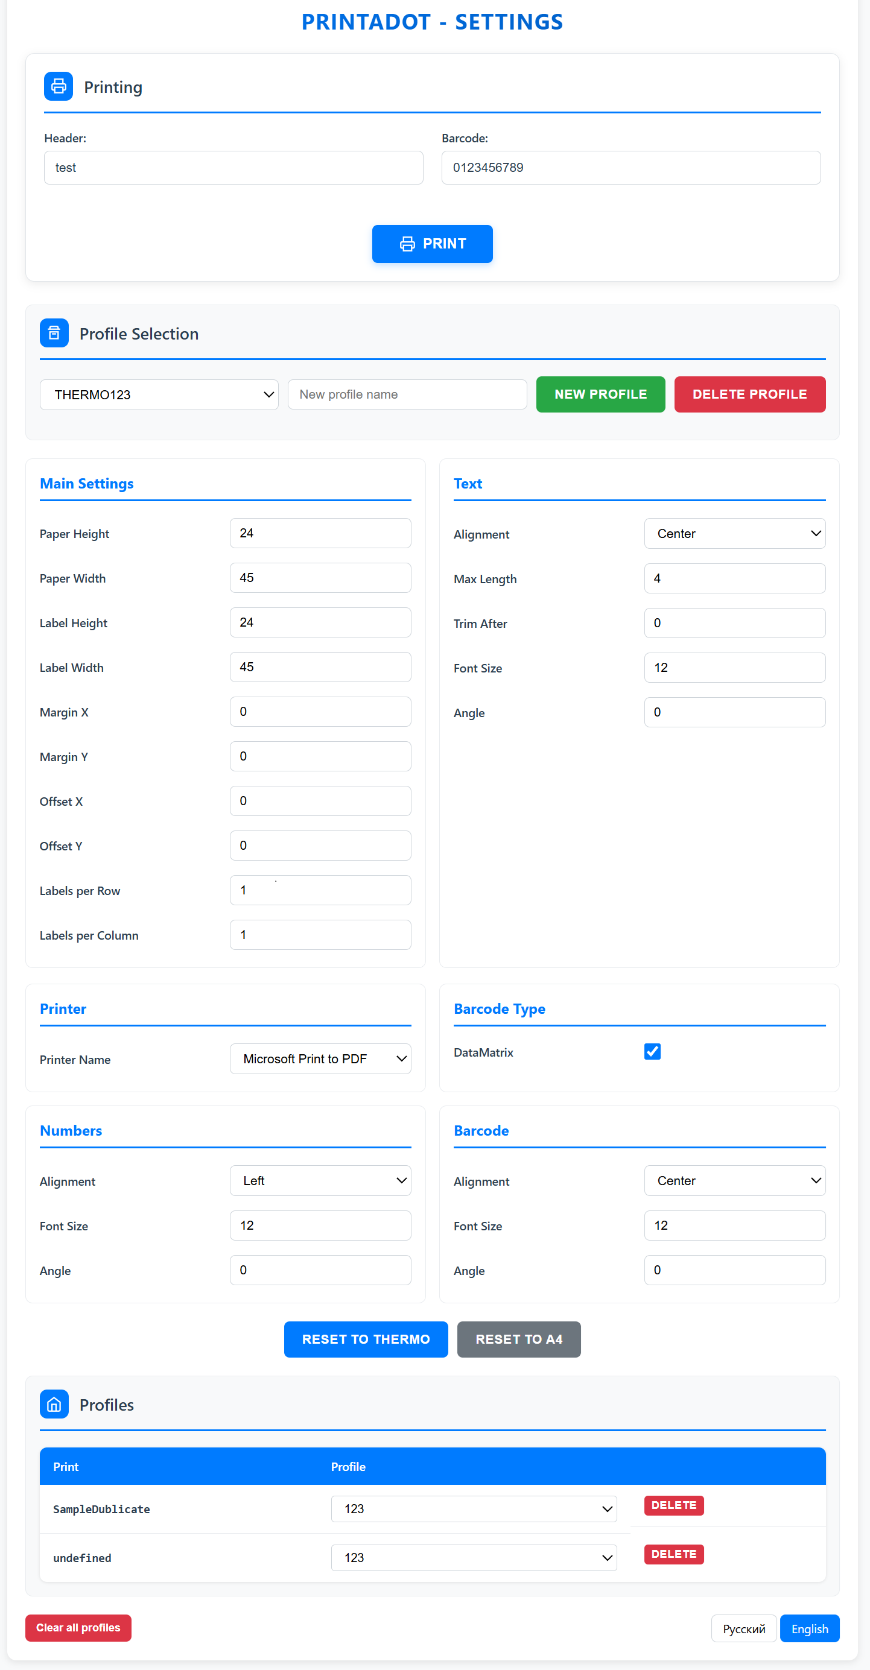The height and width of the screenshot is (1670, 870).
Task: Click the Margin X field
Action: (320, 712)
